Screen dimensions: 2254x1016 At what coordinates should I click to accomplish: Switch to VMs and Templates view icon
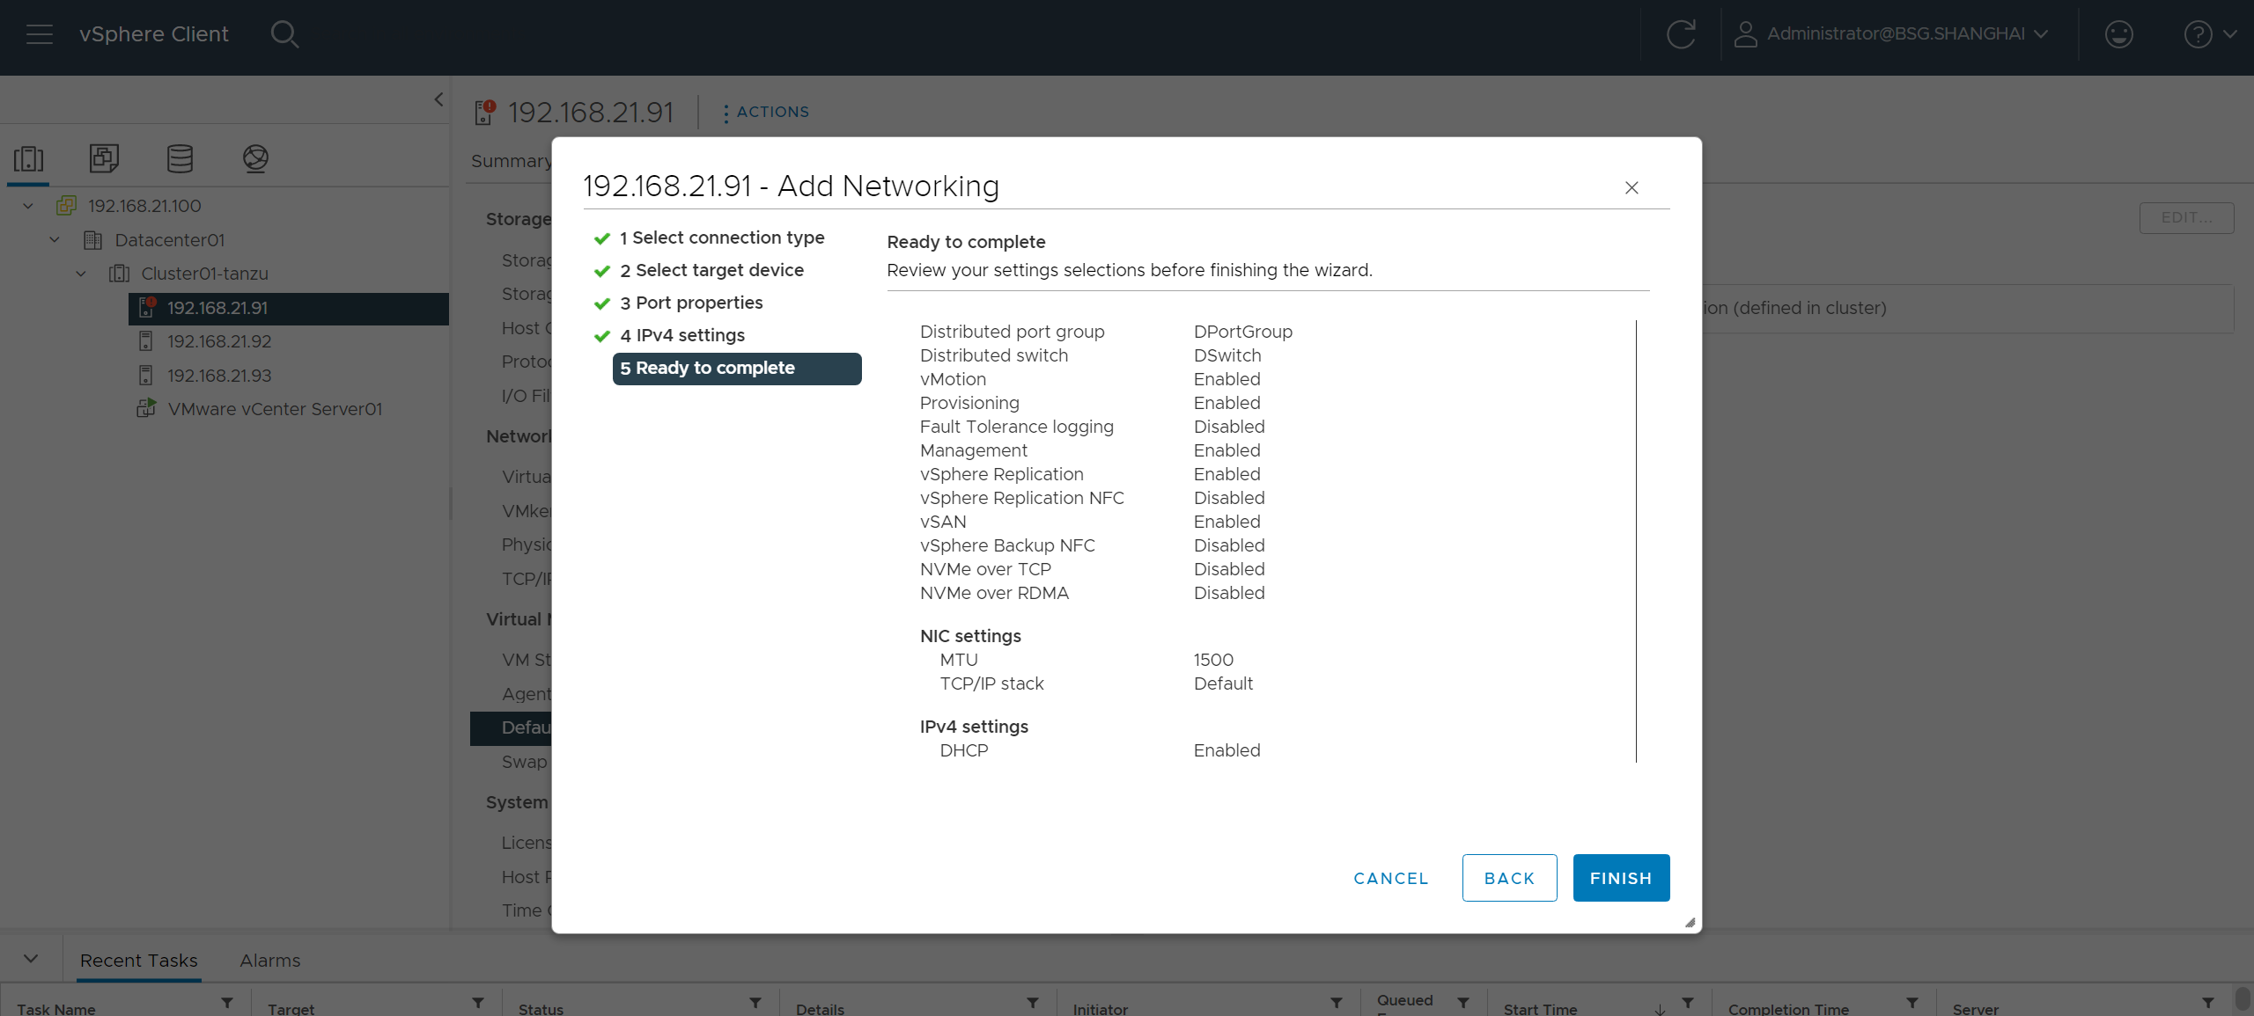click(x=104, y=159)
